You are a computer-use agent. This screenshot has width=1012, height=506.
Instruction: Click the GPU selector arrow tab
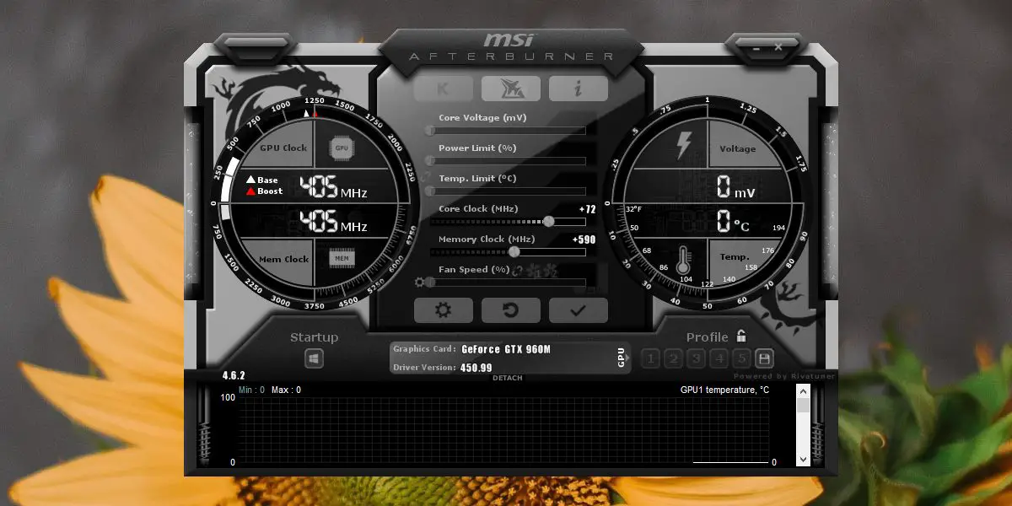click(x=622, y=358)
